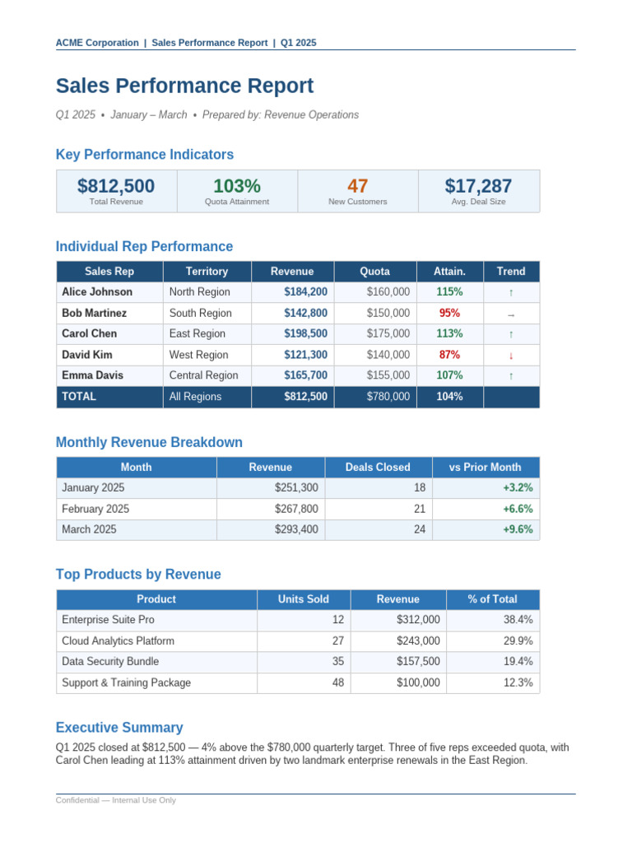Click the 'Quota' column header in rep table

point(374,272)
